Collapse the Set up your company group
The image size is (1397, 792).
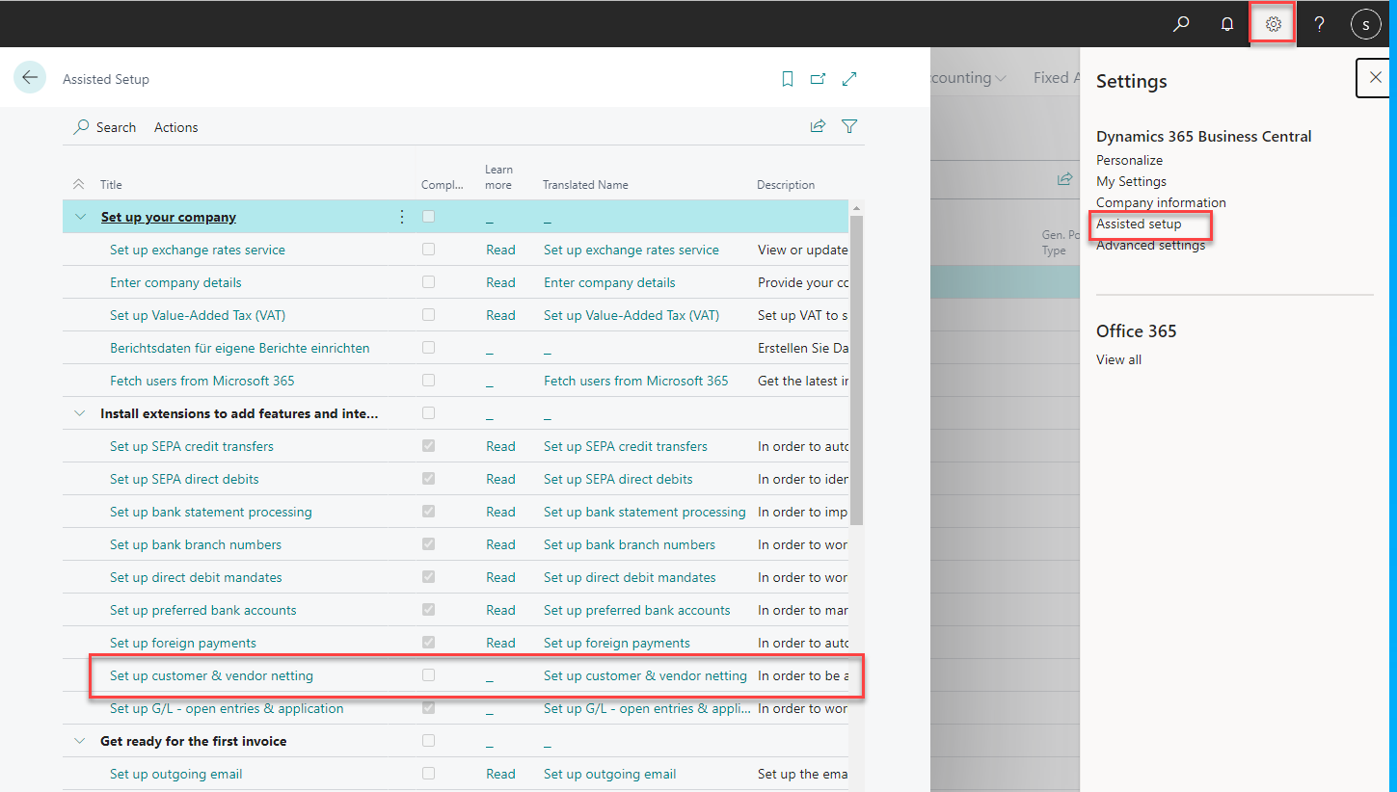pos(79,216)
